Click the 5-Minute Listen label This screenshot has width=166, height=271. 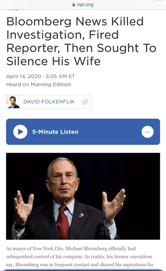click(55, 132)
